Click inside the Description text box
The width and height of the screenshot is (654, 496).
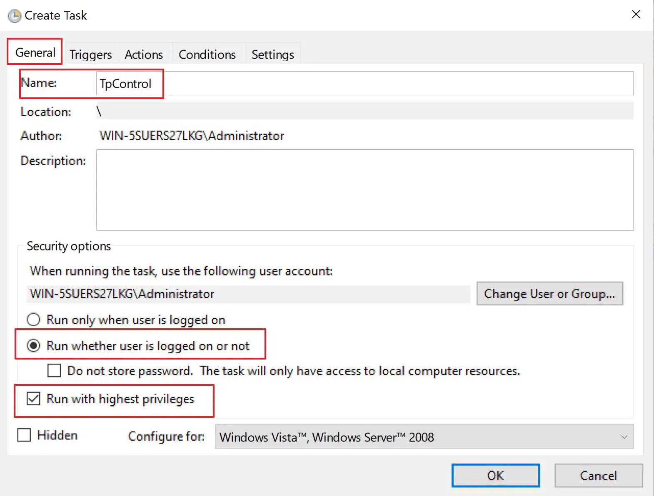click(x=364, y=190)
